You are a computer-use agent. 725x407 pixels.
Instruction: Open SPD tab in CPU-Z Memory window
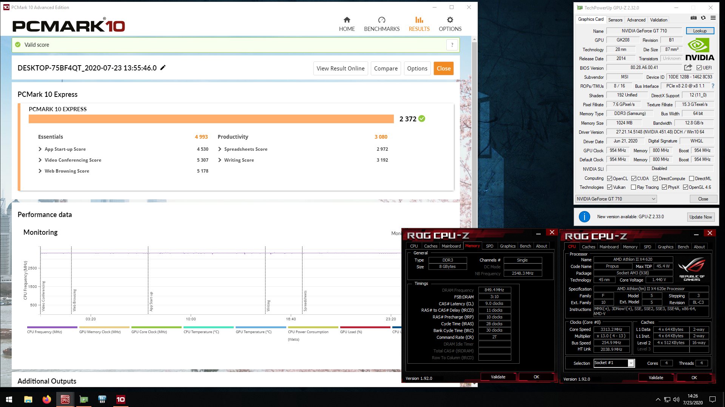coord(489,246)
